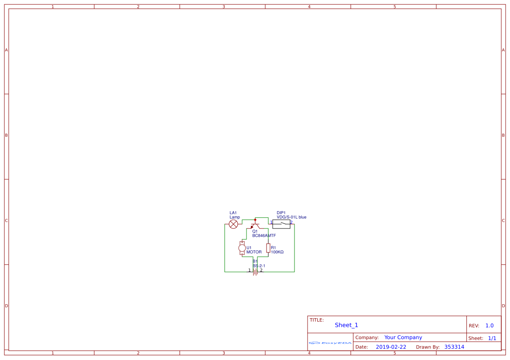Click the date '2019-02-22'
Image resolution: width=510 pixels, height=360 pixels.
[x=391, y=347]
